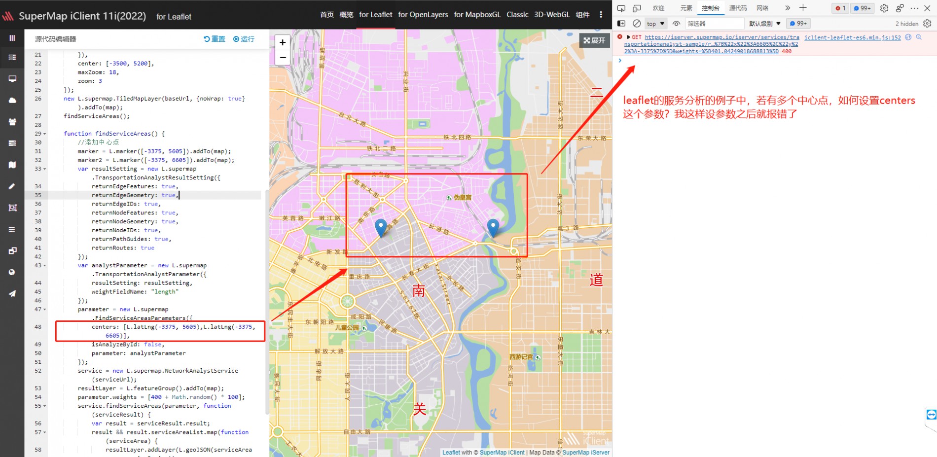Open iclient-leaflet-es6.min.js:152 source link
The height and width of the screenshot is (457, 937).
tap(853, 37)
